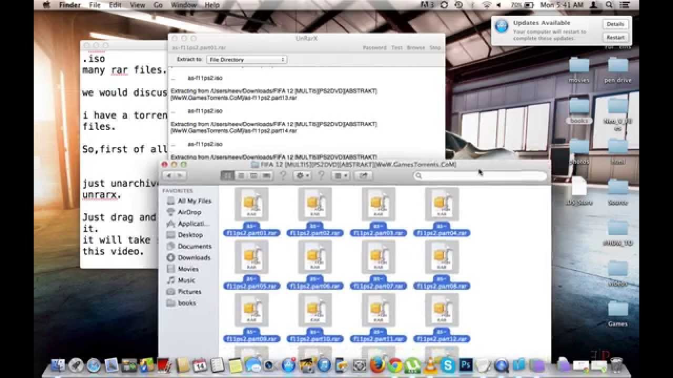Click Finder search field
673x378 pixels.
click(480, 176)
